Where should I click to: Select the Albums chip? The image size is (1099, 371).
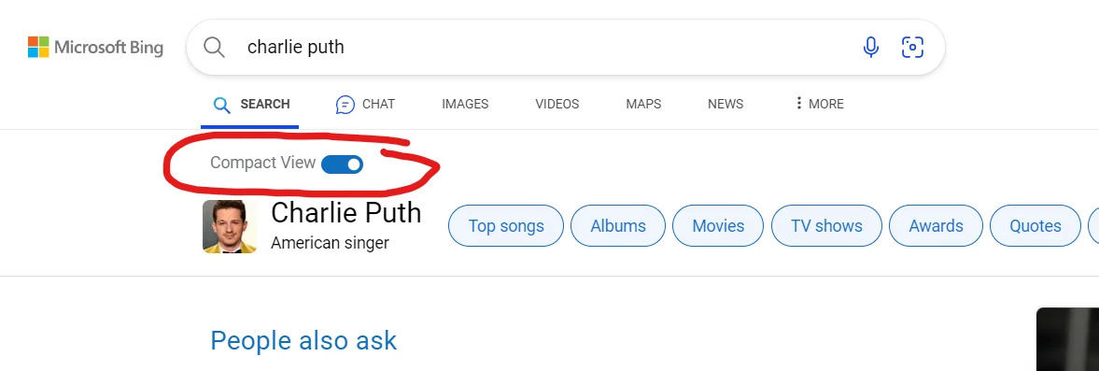(x=618, y=226)
